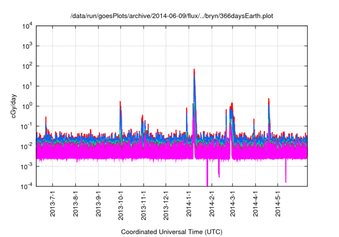339x237 pixels.
Task: Select the 2013-9-1 date tick label
Action: pos(99,205)
